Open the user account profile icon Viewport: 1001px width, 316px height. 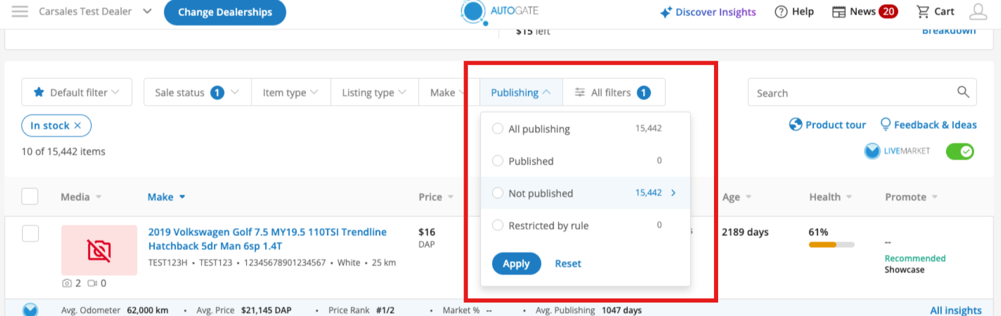[x=978, y=12]
